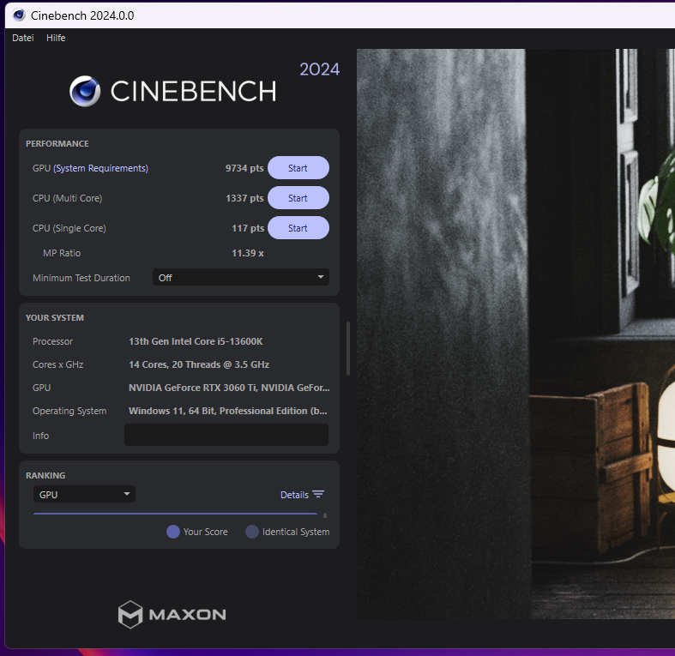Click the MP Ratio value 11.39 x

point(248,253)
